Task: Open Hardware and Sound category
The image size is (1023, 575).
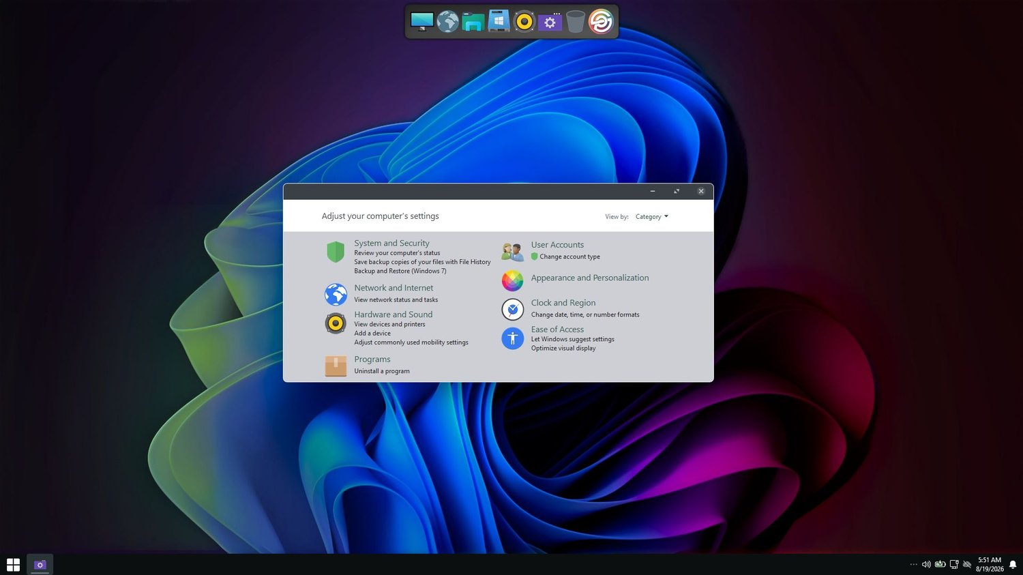Action: (394, 314)
